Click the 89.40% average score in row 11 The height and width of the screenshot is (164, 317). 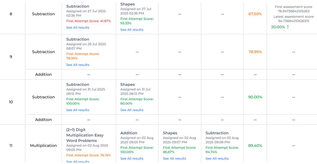[x=255, y=145]
